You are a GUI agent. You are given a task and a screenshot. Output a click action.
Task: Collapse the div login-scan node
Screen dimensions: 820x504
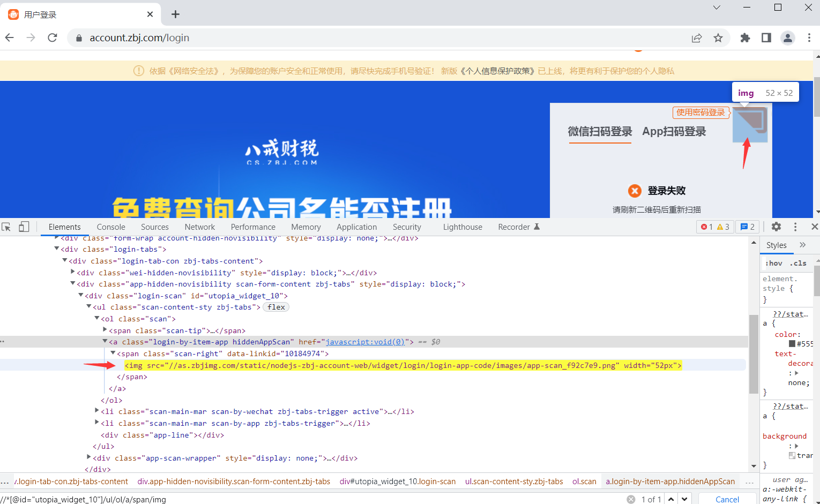(x=81, y=295)
